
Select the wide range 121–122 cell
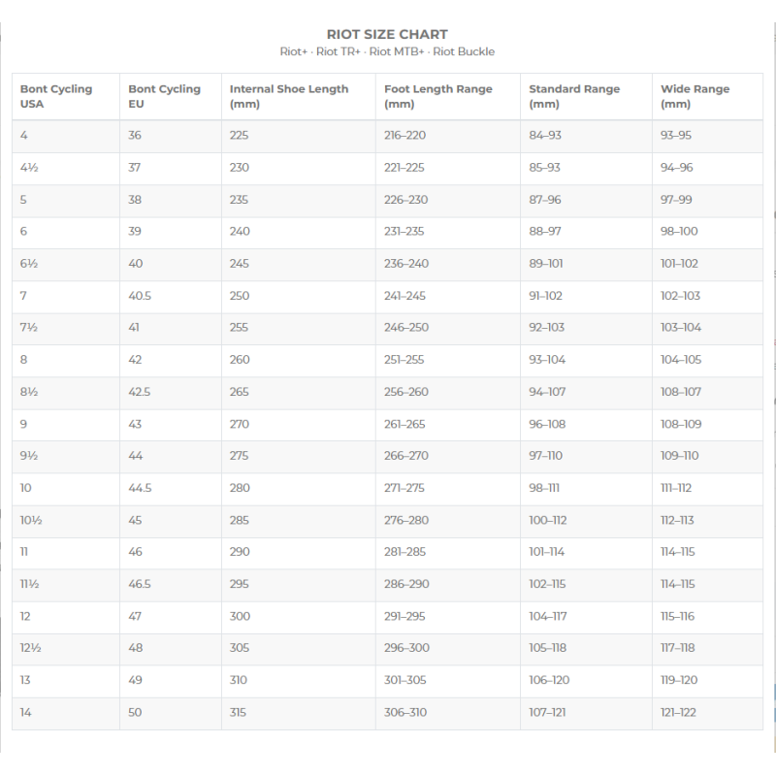678,712
